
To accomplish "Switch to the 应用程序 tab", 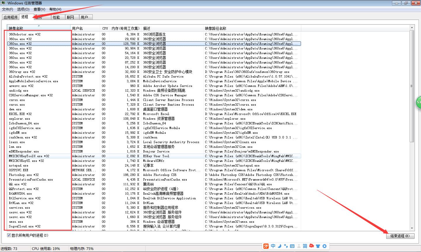I will 11,17.
